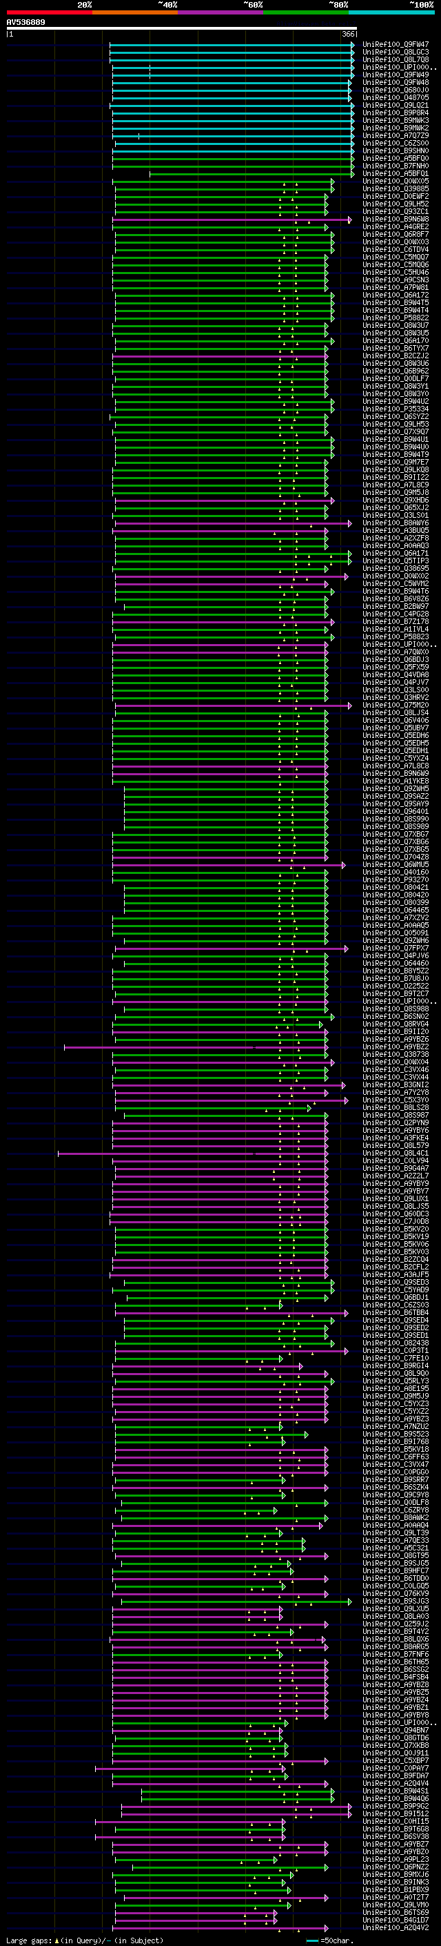
Task: Select hit label UniRef100_B6V8Z6
Action: 396,599
